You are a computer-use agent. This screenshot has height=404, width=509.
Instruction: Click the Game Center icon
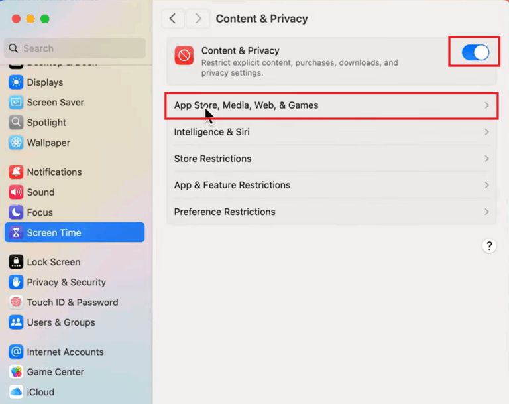(16, 372)
